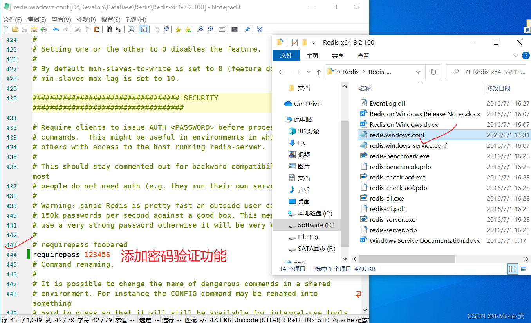
Task: Go back in the Explorer window
Action: [282, 72]
